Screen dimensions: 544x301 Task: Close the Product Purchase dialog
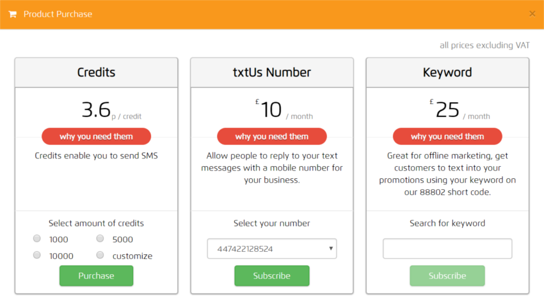532,13
